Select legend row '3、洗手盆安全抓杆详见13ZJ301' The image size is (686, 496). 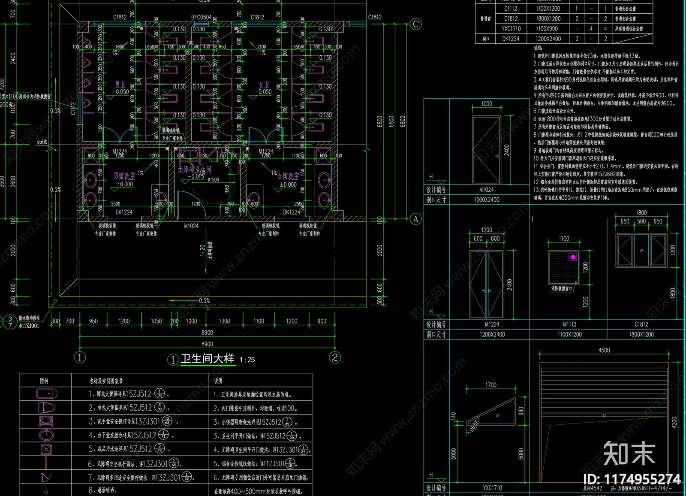click(133, 421)
